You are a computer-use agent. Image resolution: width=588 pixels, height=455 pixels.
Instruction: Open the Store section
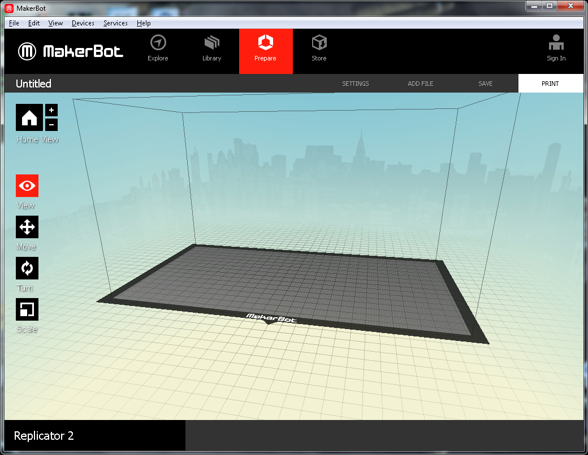point(319,49)
